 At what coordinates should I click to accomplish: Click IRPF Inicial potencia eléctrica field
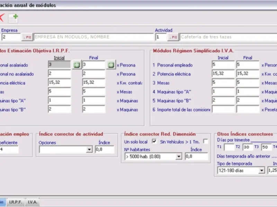tap(59, 82)
